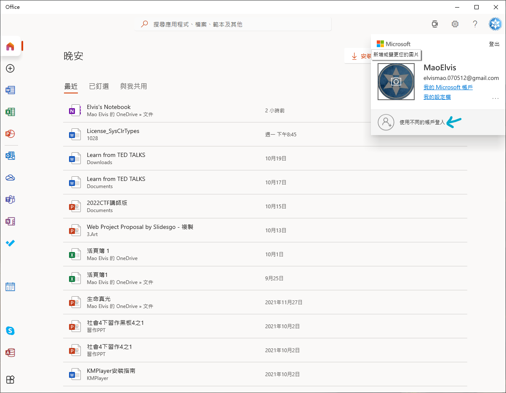Change profile picture via camera photo
The image size is (506, 393).
click(396, 82)
